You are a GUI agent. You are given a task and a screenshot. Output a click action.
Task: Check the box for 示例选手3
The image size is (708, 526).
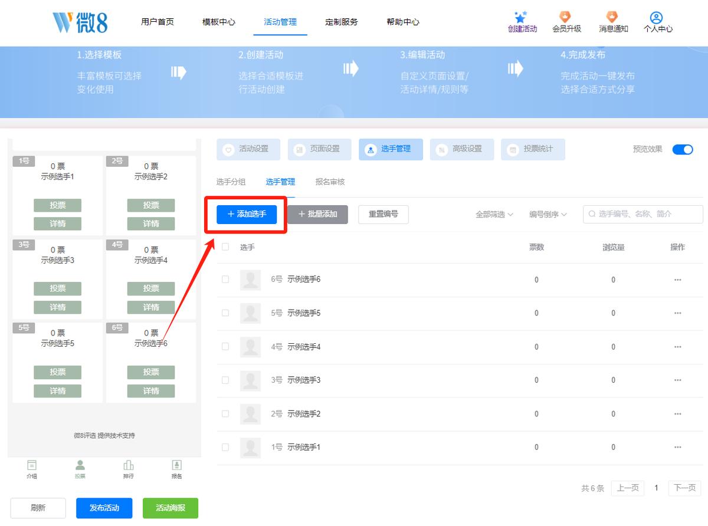tap(225, 380)
